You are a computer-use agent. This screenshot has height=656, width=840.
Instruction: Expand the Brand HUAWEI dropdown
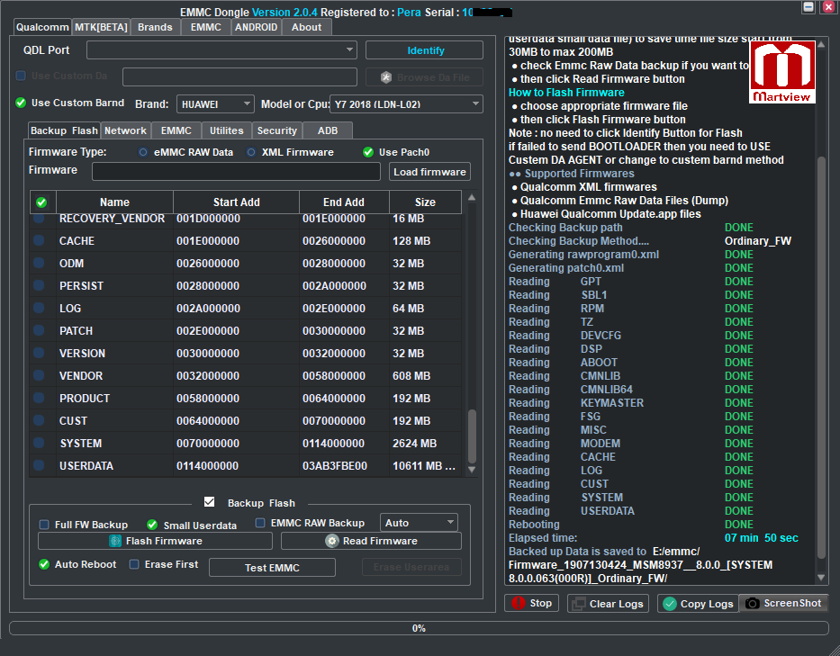[x=215, y=104]
